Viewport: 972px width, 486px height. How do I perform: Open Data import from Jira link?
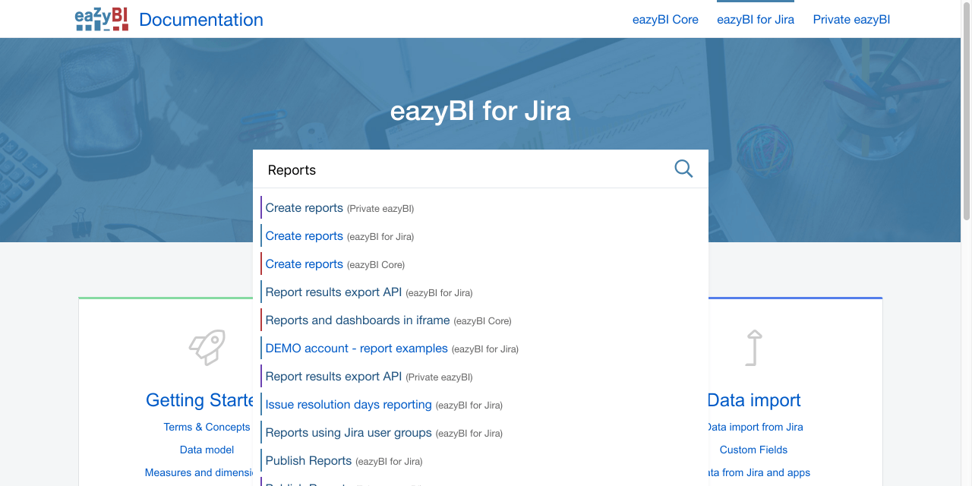click(x=756, y=427)
